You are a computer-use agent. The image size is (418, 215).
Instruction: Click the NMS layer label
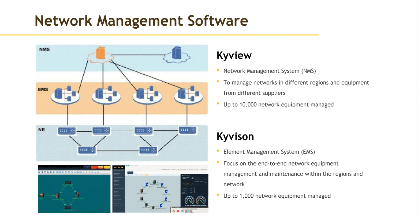[x=44, y=49]
